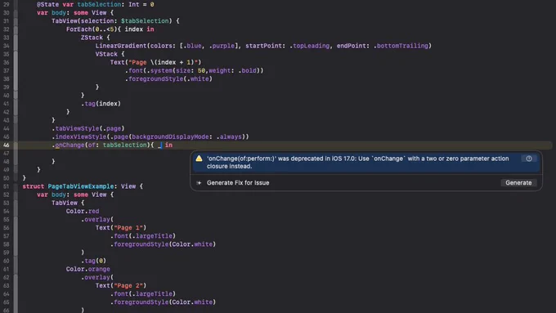Click .font(.largeTitle) on line 57
This screenshot has width=556, height=313.
coord(143,235)
